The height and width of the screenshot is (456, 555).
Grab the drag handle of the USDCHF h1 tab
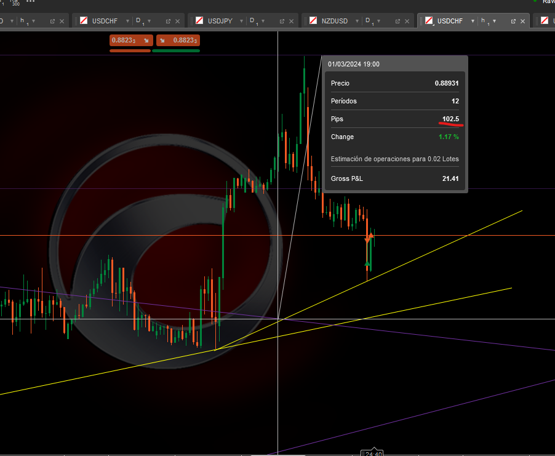421,22
